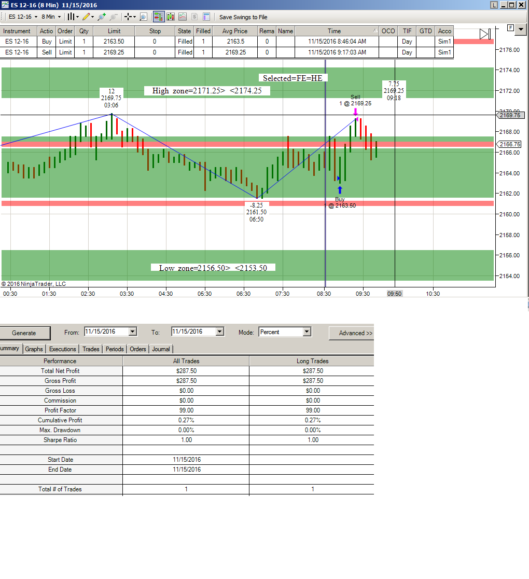Switch to the Periods tab

tap(115, 349)
